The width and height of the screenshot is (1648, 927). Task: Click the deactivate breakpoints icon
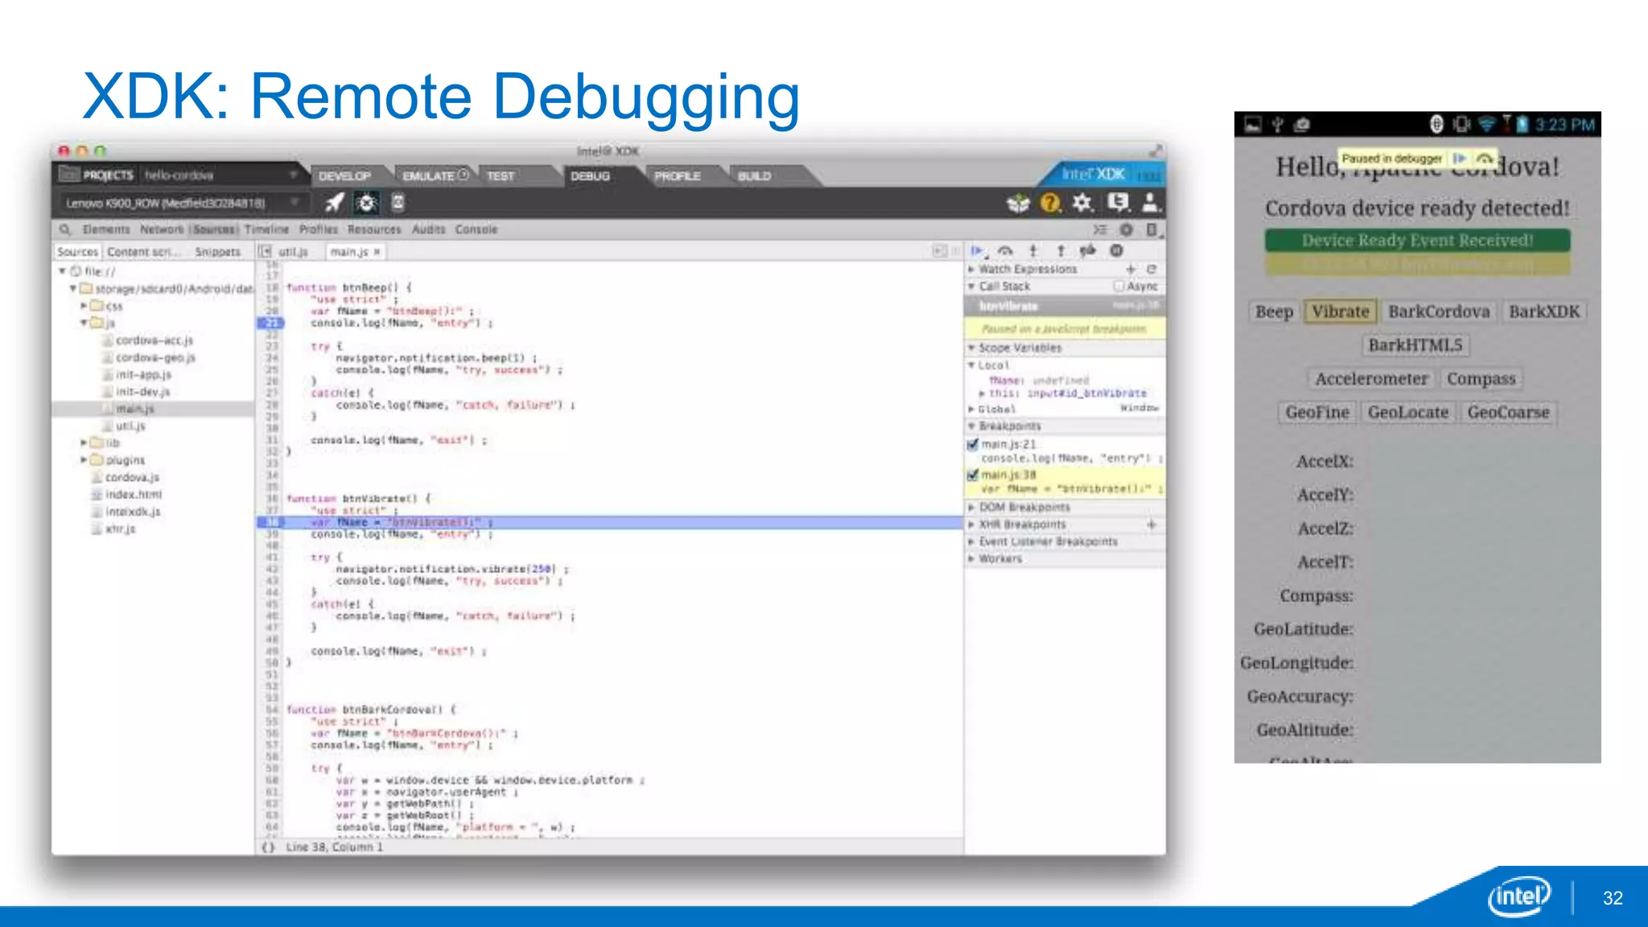click(1088, 251)
